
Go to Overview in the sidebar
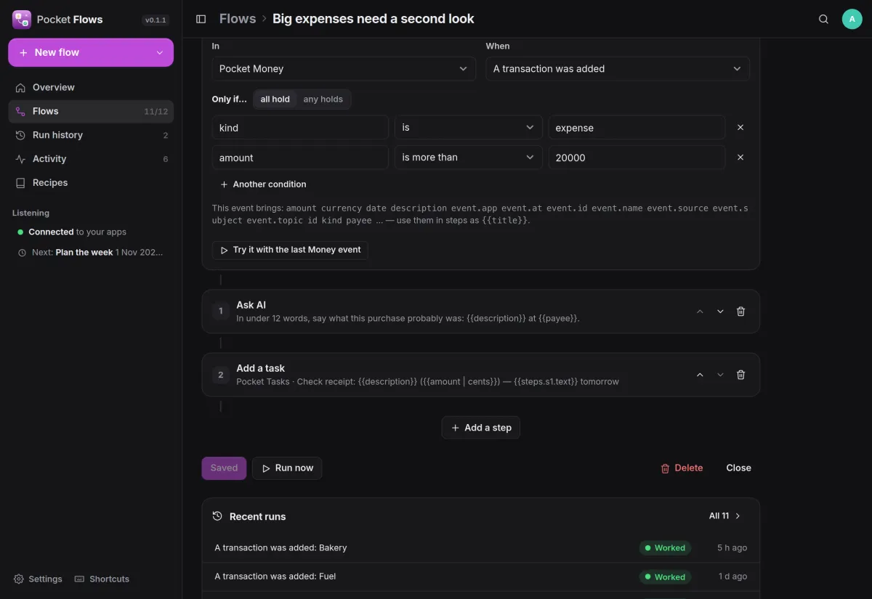tap(91, 87)
